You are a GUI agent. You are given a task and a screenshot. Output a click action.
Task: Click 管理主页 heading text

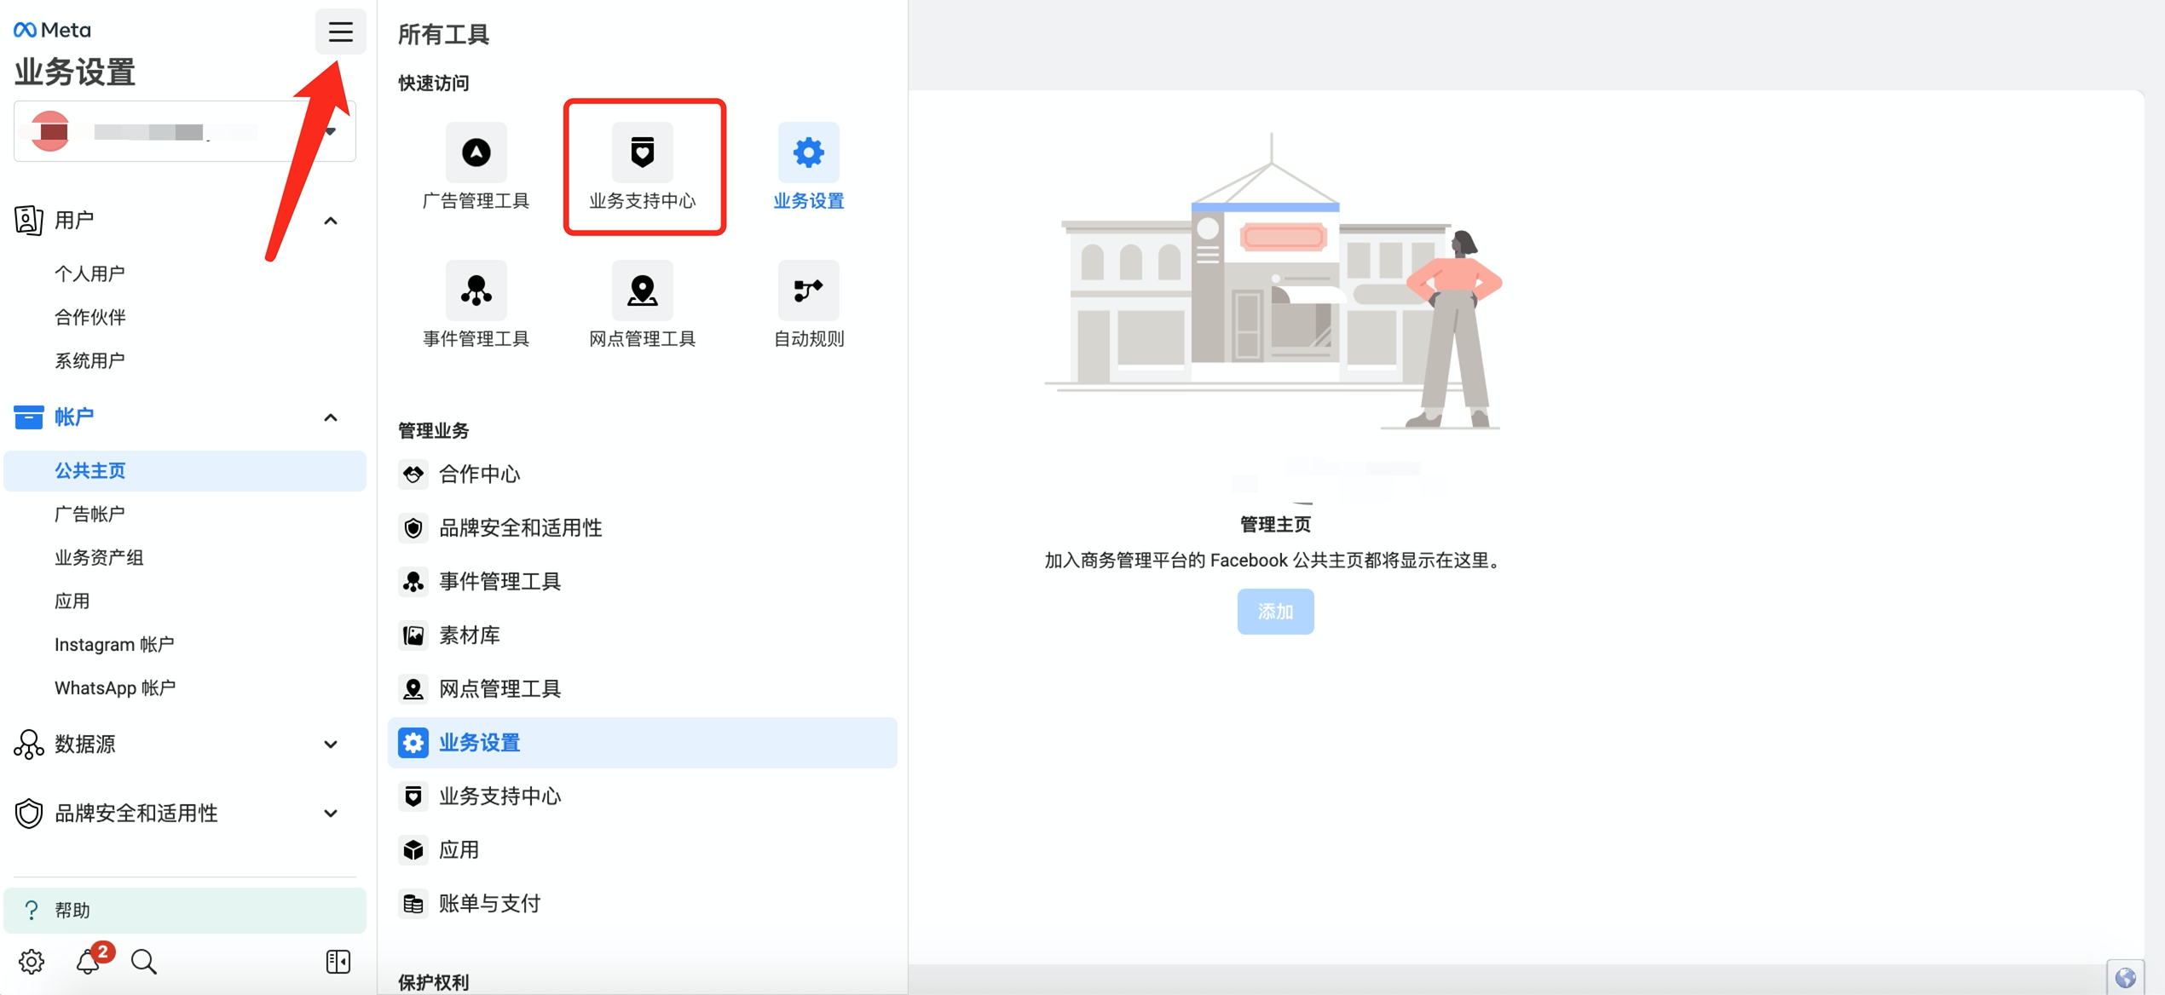(x=1275, y=525)
